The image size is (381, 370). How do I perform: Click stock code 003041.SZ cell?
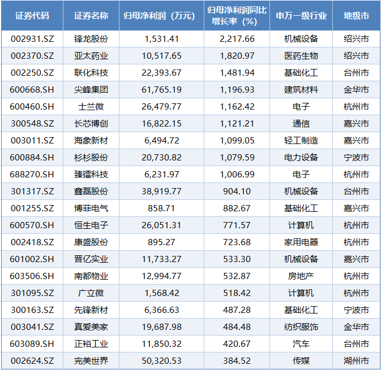(x=32, y=327)
